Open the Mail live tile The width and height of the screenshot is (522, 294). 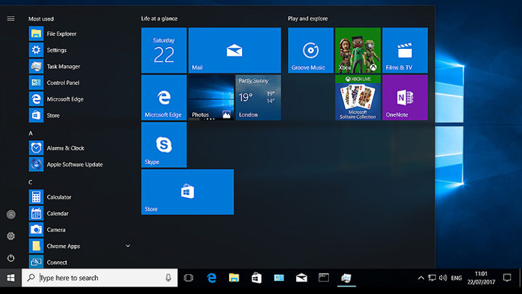click(x=234, y=50)
